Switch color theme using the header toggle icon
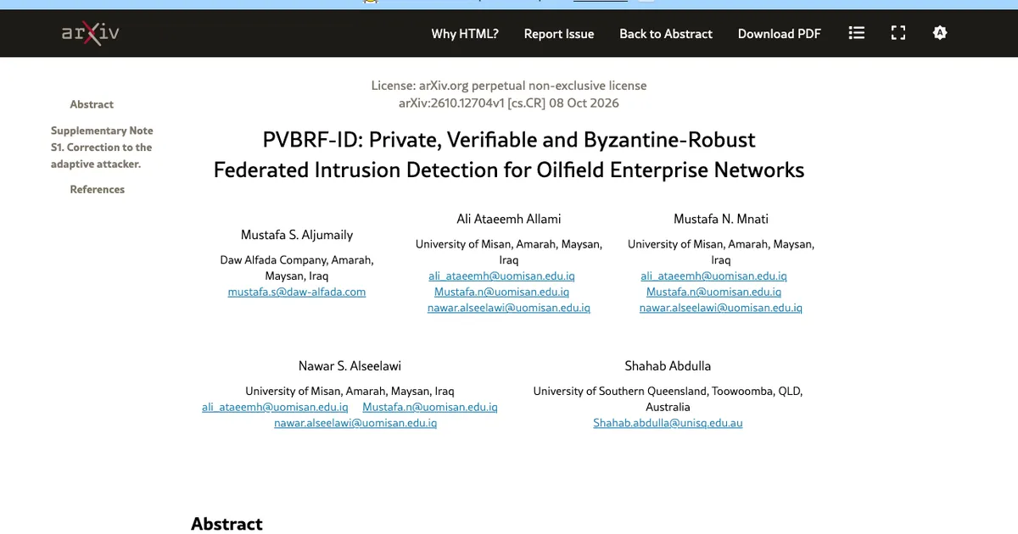Viewport: 1018px width, 534px height. [939, 33]
